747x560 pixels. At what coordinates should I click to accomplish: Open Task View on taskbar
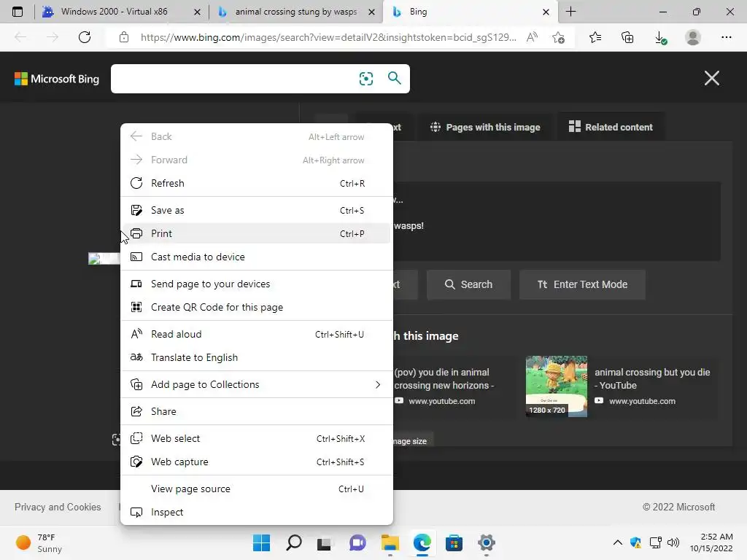pyautogui.click(x=325, y=543)
